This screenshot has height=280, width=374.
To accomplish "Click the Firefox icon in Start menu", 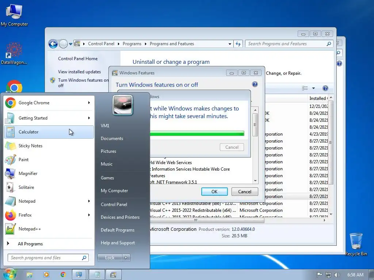I will coord(10,215).
